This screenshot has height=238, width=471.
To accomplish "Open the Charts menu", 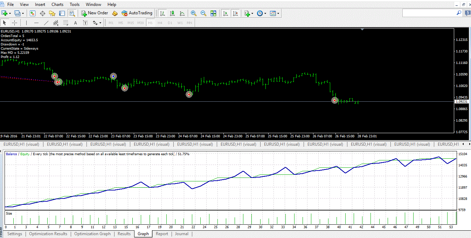I will (57, 5).
